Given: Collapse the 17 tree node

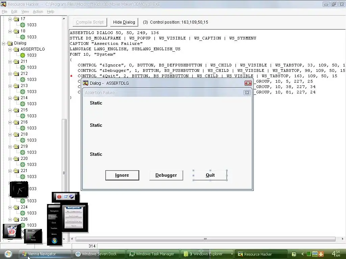Looking at the screenshot, I should pyautogui.click(x=10, y=19).
